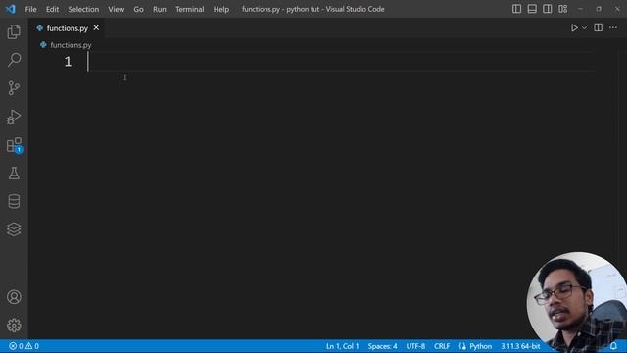Image resolution: width=627 pixels, height=353 pixels.
Task: Click the webcam overlay thumbnail
Action: [577, 302]
